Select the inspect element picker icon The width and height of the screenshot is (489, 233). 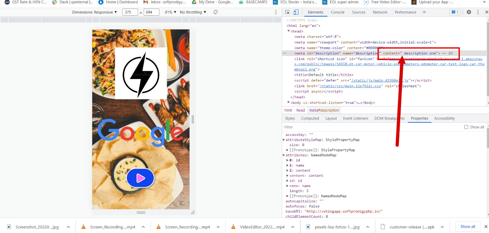pyautogui.click(x=287, y=12)
